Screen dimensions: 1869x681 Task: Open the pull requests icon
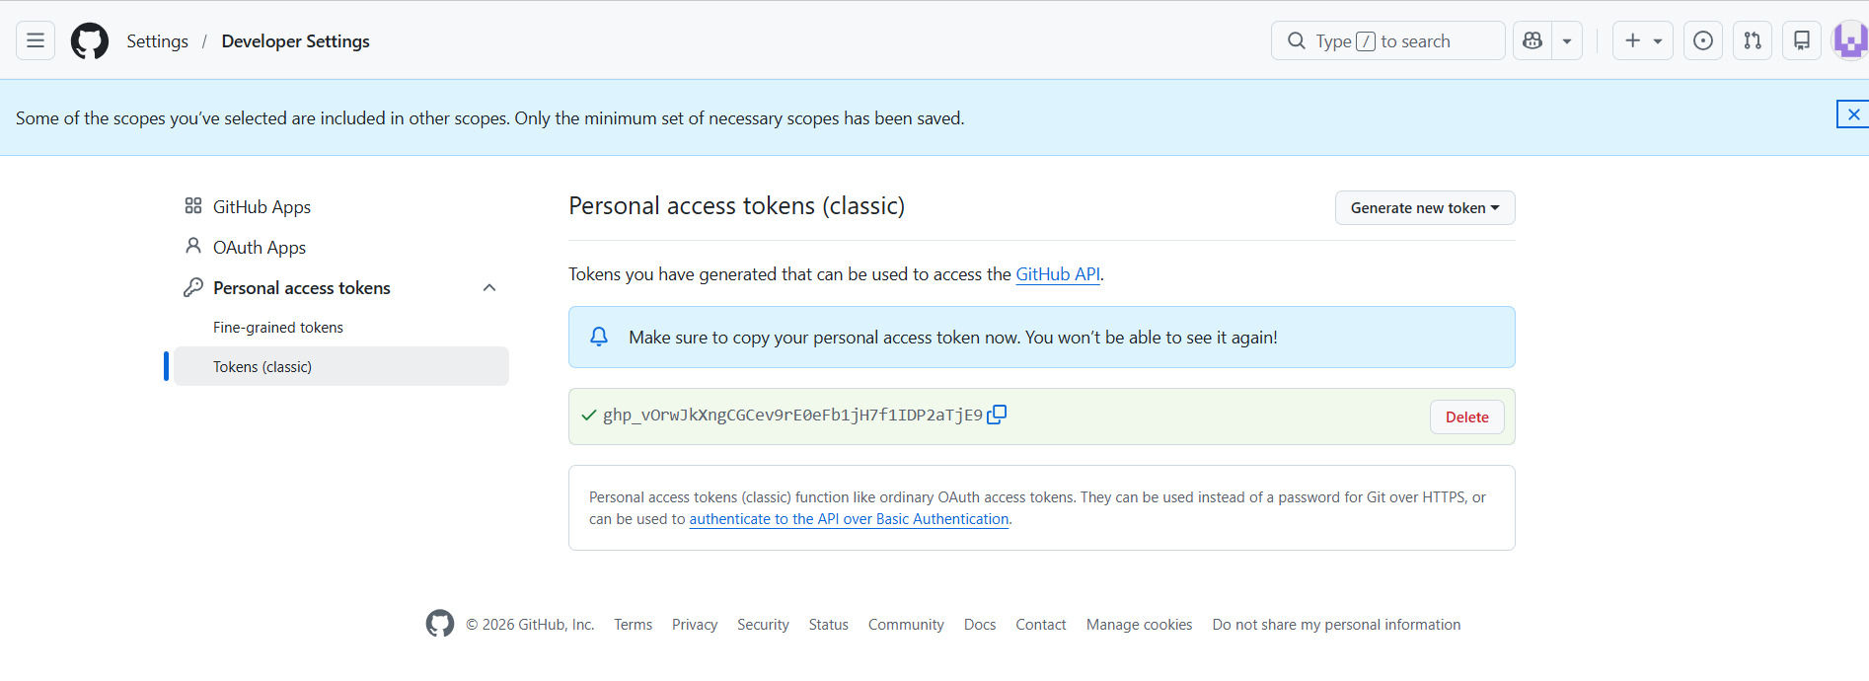click(x=1753, y=40)
